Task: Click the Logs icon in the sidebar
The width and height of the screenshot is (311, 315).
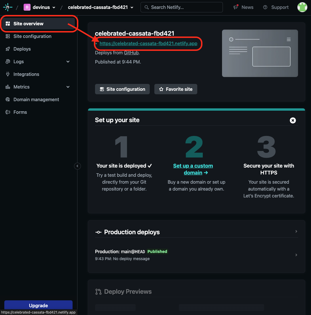Action: 8,62
